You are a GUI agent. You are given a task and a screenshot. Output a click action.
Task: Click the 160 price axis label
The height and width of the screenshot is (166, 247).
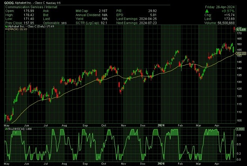coord(239,44)
